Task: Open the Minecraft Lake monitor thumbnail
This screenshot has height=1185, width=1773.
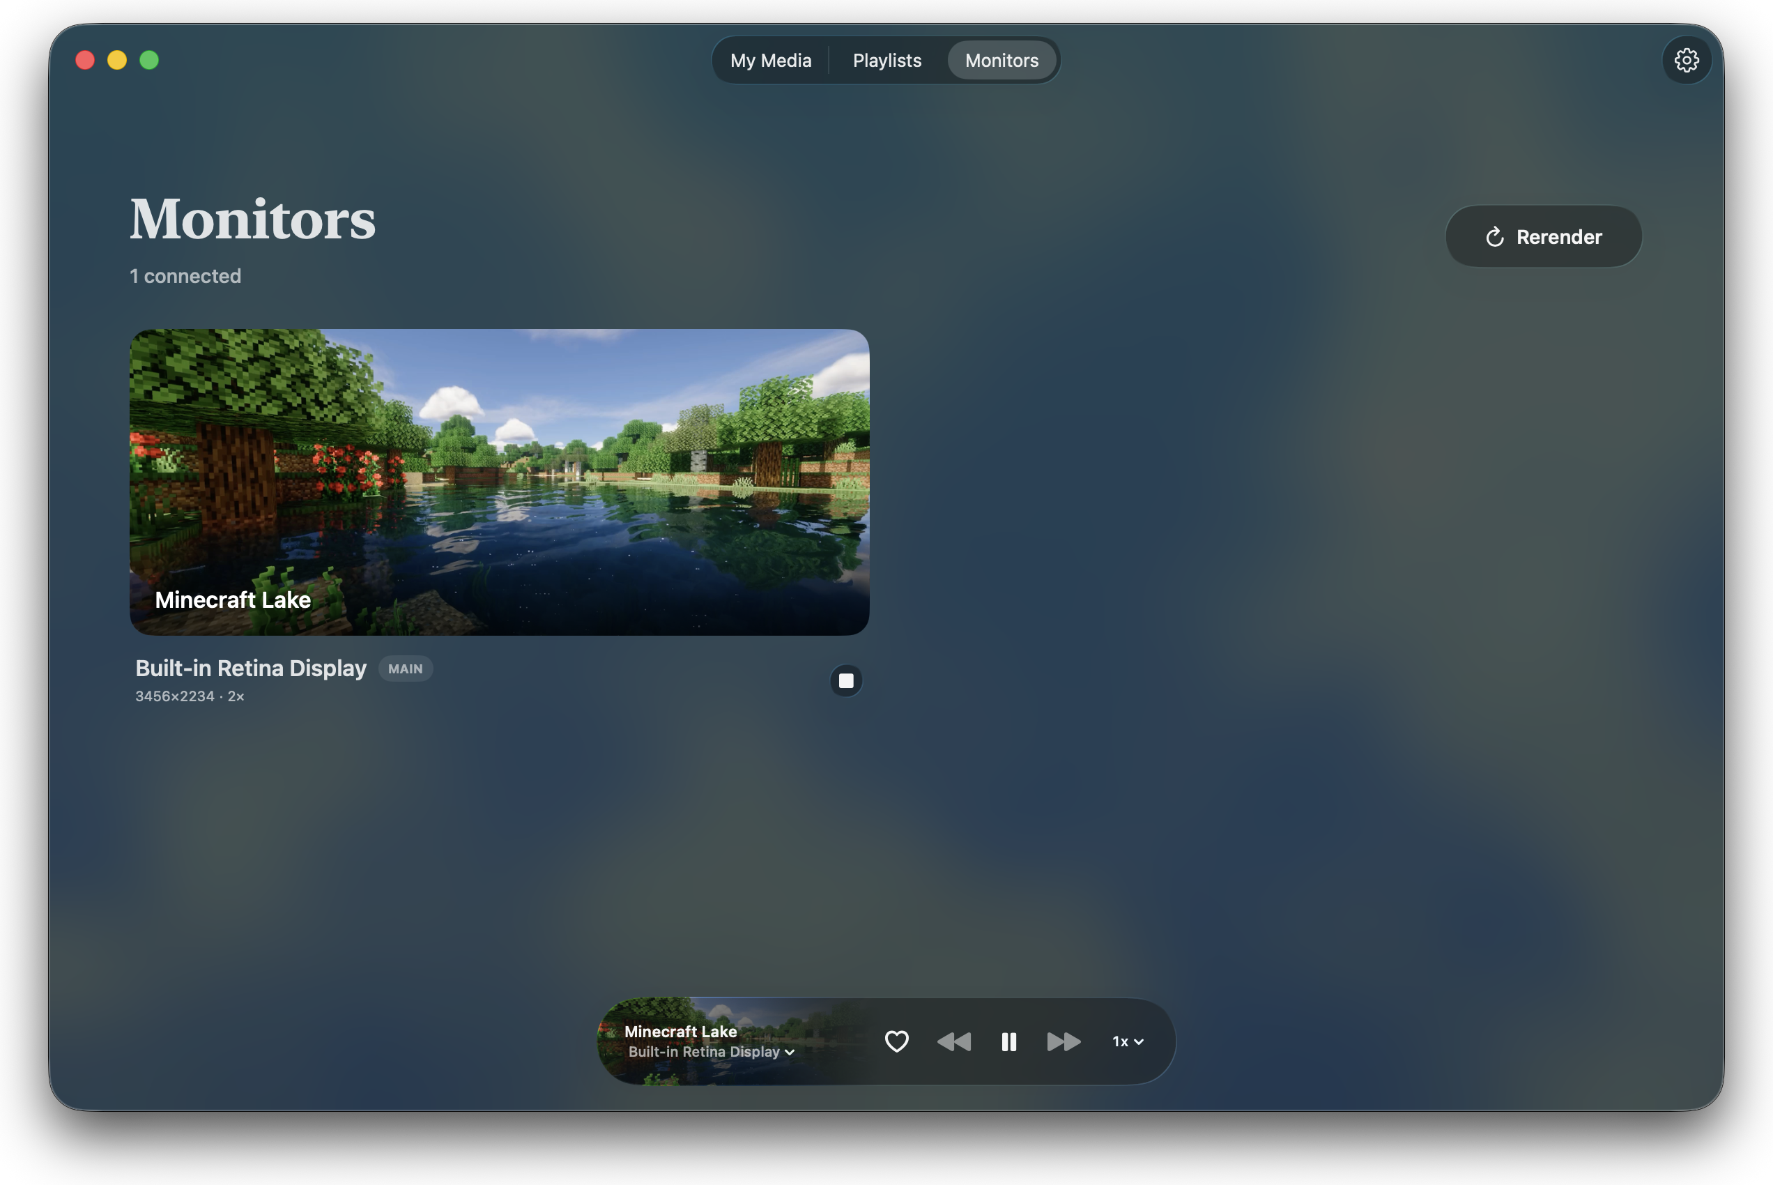Action: pyautogui.click(x=499, y=482)
